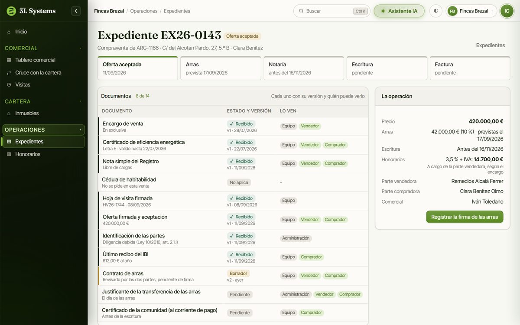Click the Equipo tag on Hoja de visita firmada
The height and width of the screenshot is (325, 520).
289,201
